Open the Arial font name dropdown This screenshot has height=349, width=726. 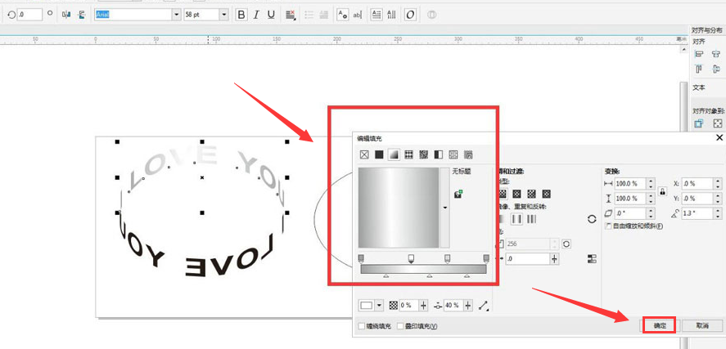177,15
